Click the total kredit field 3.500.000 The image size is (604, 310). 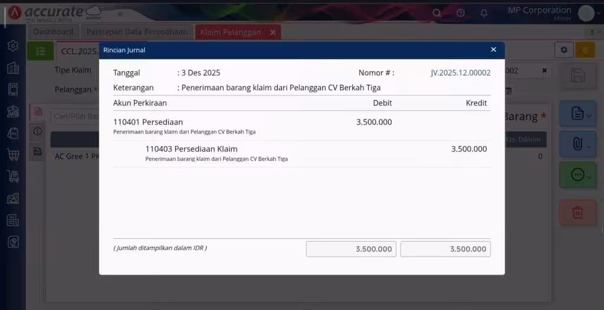click(445, 249)
